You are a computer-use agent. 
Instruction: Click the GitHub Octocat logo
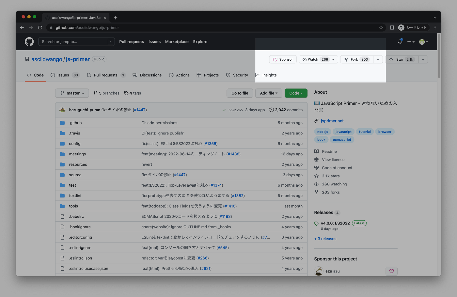click(29, 42)
